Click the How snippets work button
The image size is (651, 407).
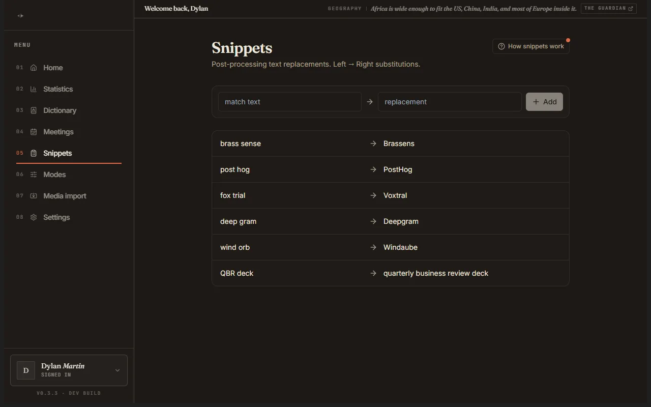531,46
